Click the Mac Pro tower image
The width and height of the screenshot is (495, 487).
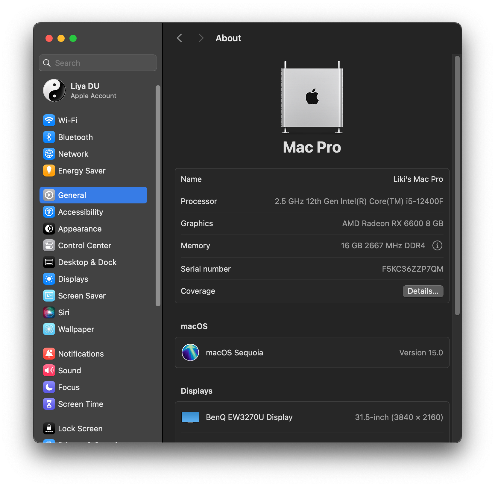tap(312, 97)
